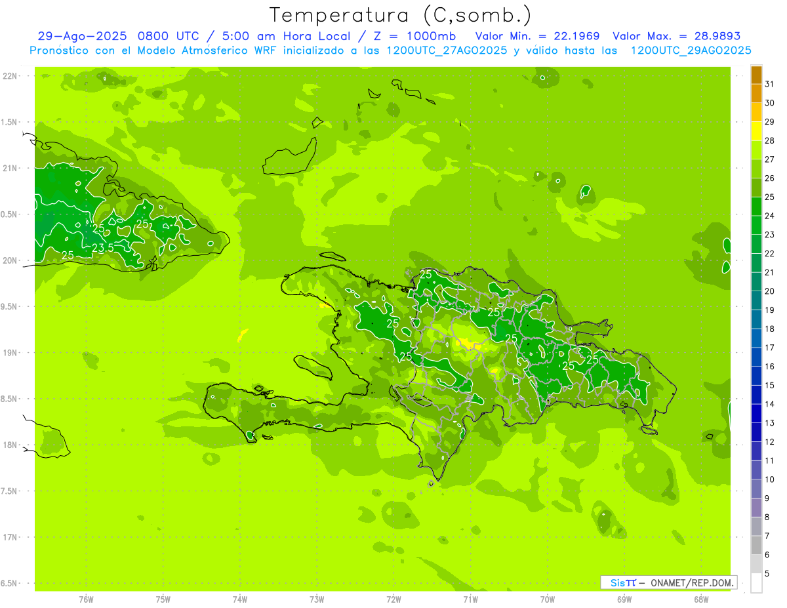787x608 pixels.
Task: Click the 1200UTC_27AGO2025 initialization time
Action: click(448, 51)
